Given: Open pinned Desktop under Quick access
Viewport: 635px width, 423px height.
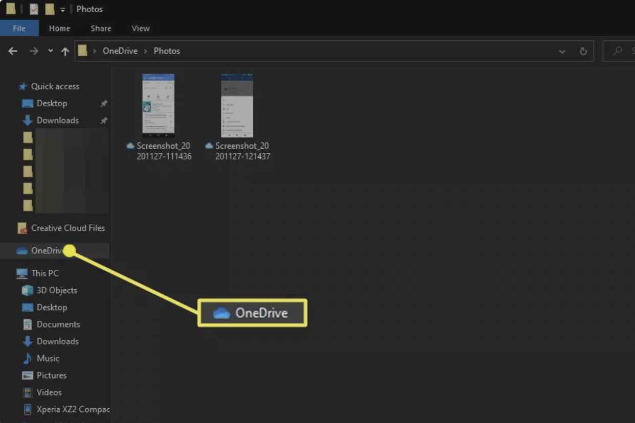Looking at the screenshot, I should 52,103.
